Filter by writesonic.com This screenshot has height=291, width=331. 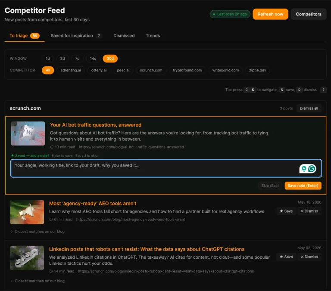coord(225,70)
